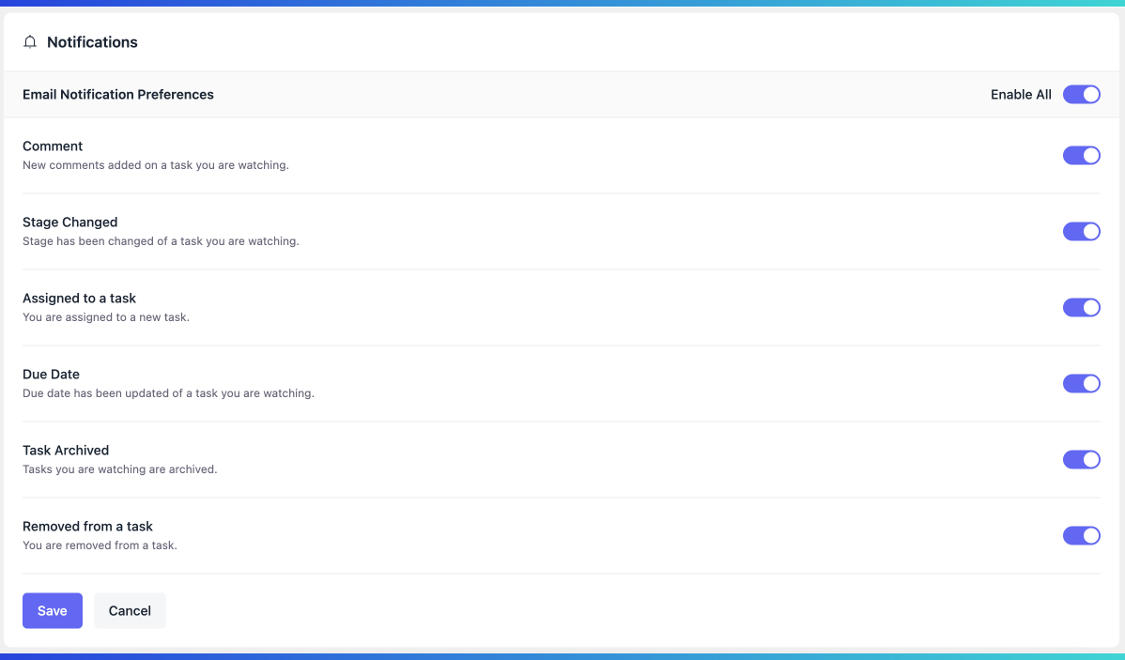The height and width of the screenshot is (660, 1125).
Task: Click the bell icon beside Notifications
Action: point(29,41)
